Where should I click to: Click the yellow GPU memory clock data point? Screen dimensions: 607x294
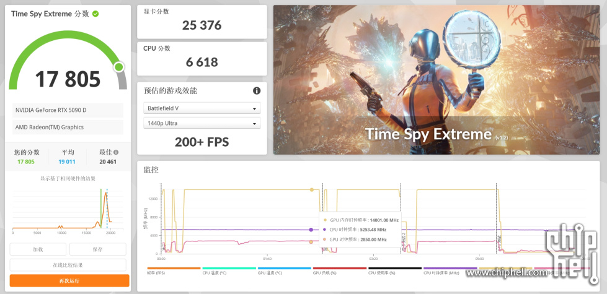click(312, 189)
